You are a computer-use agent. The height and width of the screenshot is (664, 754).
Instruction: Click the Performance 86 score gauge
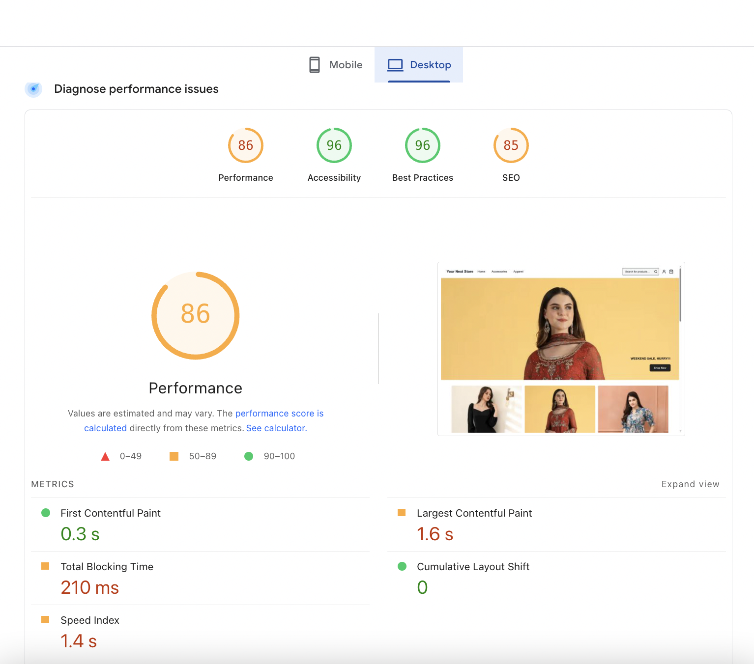coord(246,145)
